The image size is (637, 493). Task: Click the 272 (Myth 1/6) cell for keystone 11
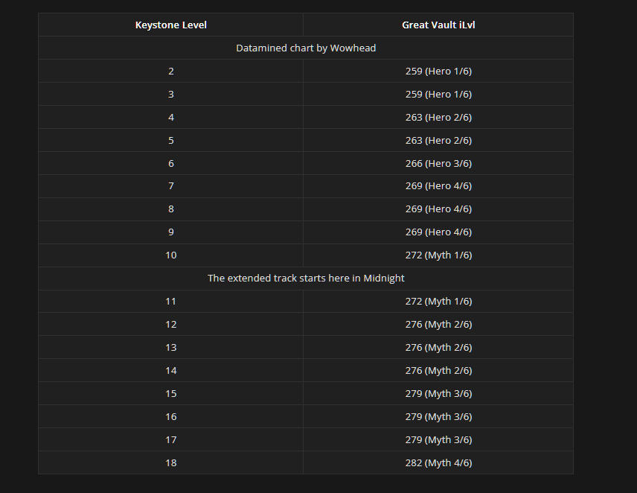(x=438, y=301)
